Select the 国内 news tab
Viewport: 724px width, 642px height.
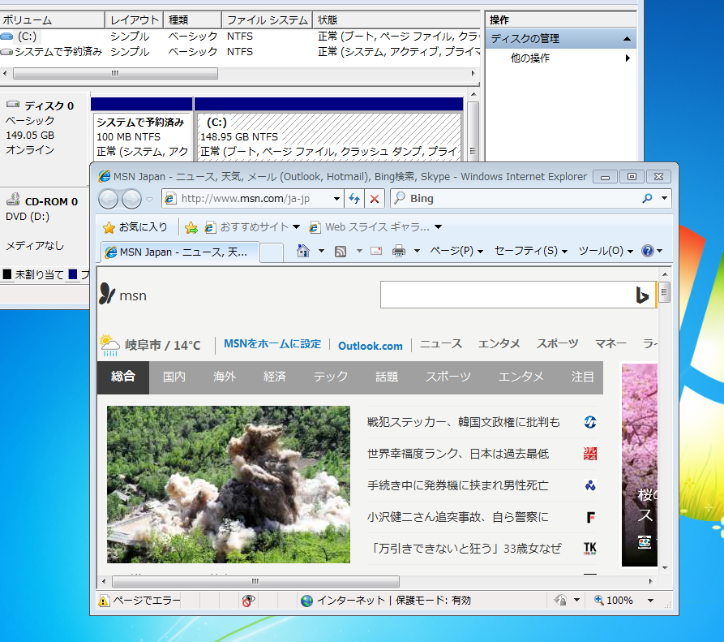point(174,377)
